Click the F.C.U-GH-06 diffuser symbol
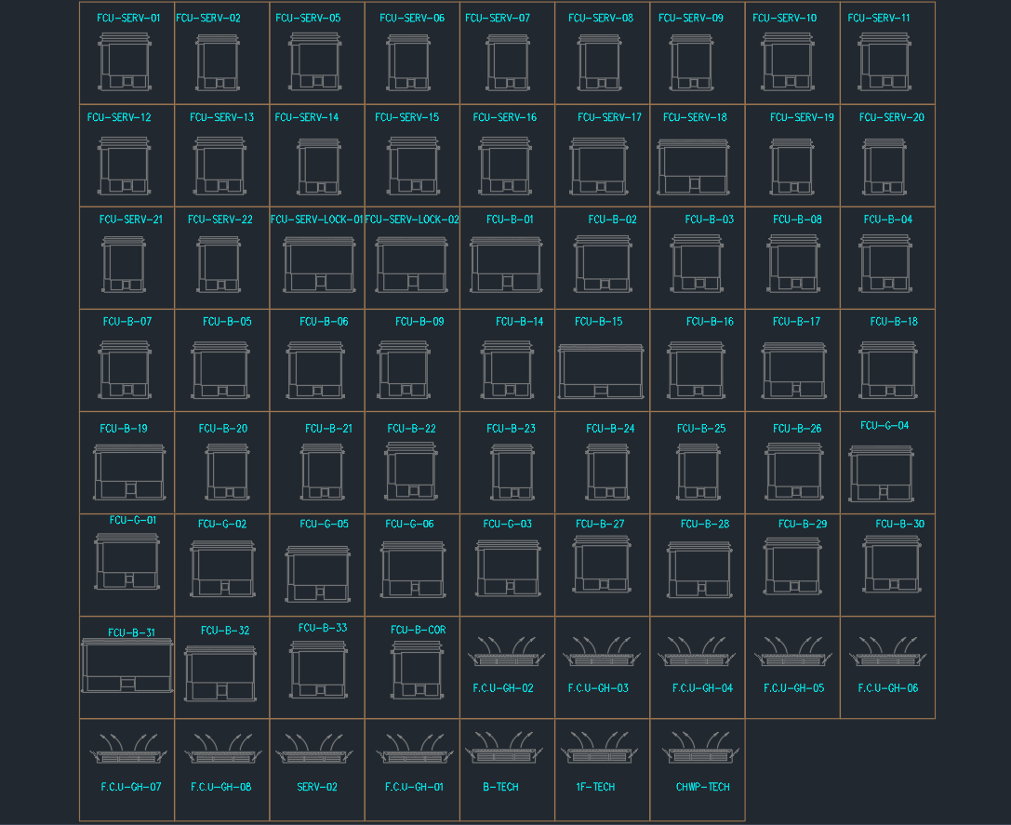The width and height of the screenshot is (1011, 825). point(887,653)
